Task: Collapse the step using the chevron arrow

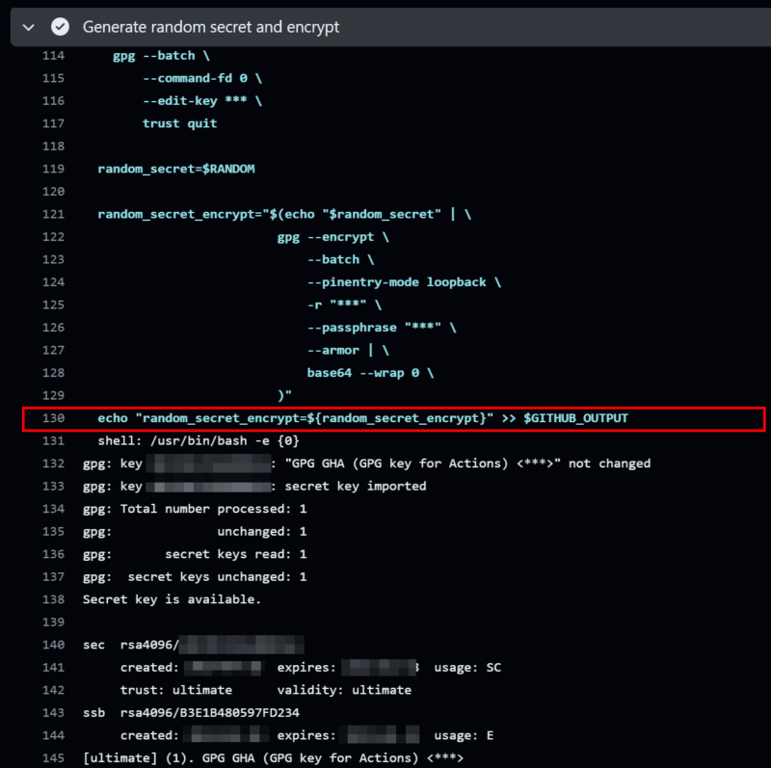Action: pos(29,27)
